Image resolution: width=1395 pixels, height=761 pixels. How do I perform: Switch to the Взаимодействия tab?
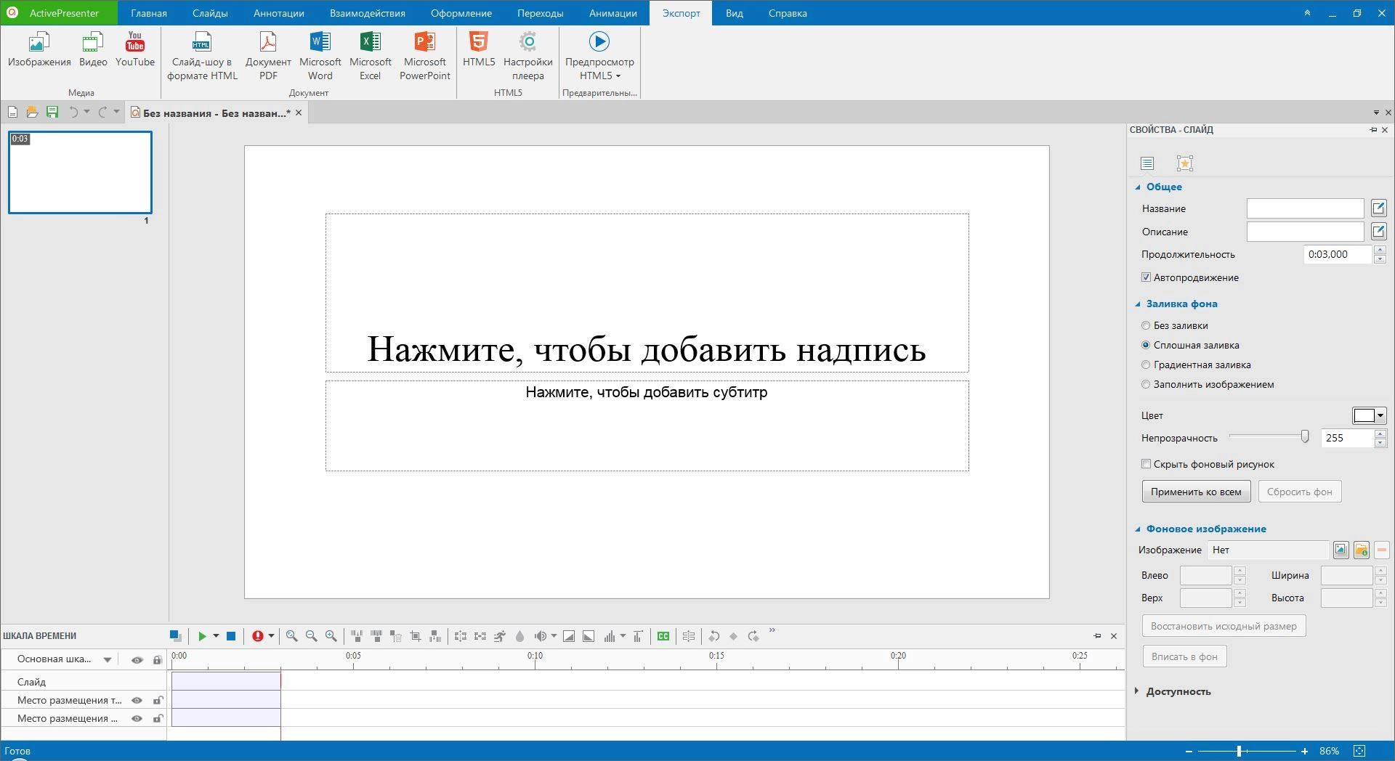coord(368,13)
